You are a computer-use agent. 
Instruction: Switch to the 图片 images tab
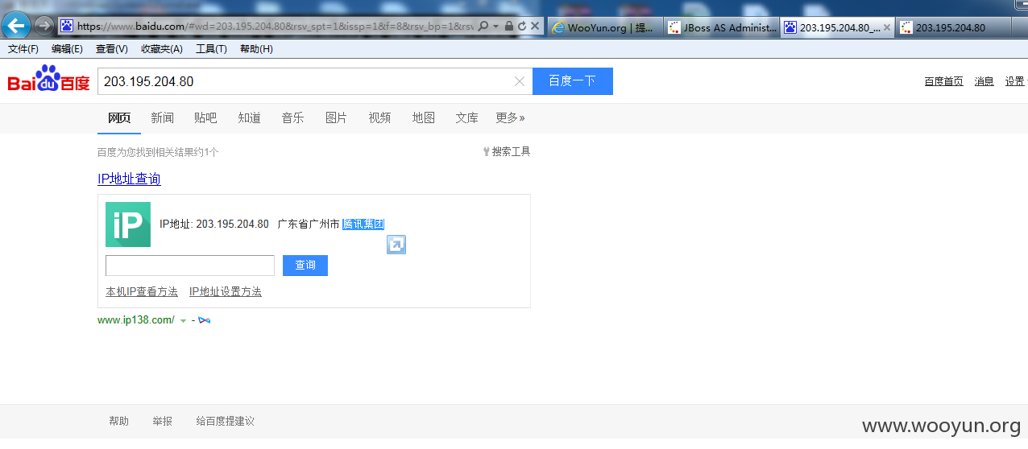336,117
